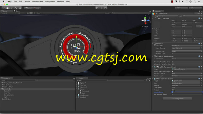This screenshot has height=114, width=203.
Task: Open the Component menu
Action: pyautogui.click(x=50, y=2)
